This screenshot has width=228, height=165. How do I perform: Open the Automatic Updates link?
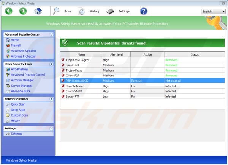(24, 51)
